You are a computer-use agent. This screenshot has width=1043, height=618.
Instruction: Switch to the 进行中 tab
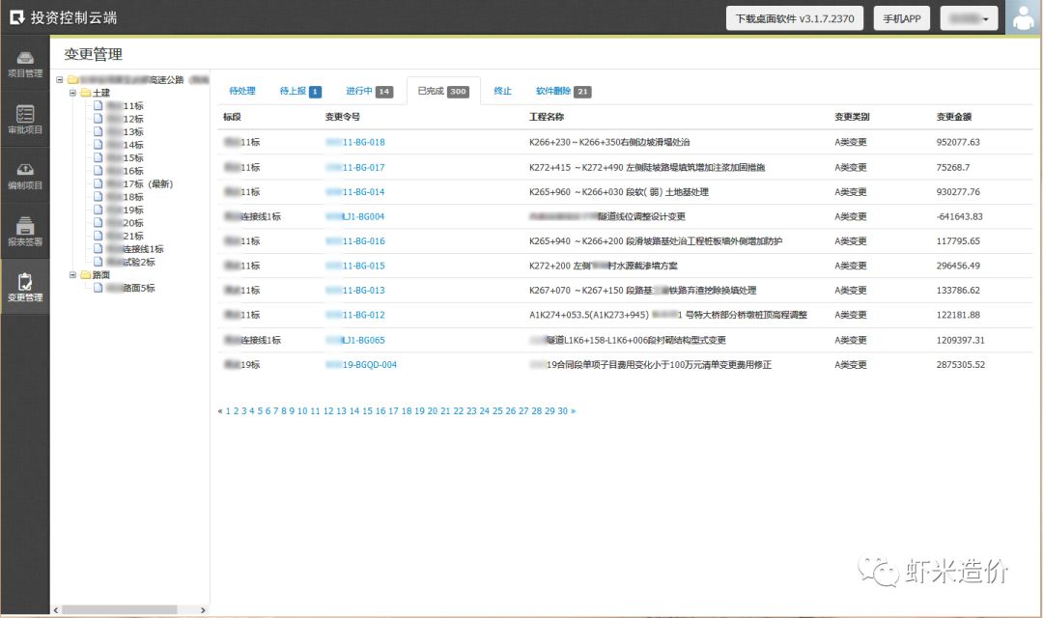click(x=369, y=91)
